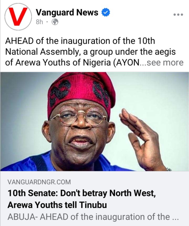The image size is (189, 226).
Task: Open the article photo preview
Action: pos(94,121)
